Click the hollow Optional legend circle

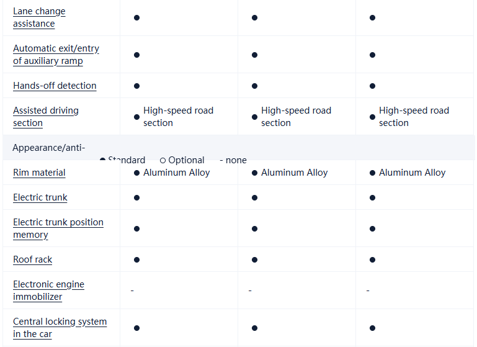click(x=163, y=160)
